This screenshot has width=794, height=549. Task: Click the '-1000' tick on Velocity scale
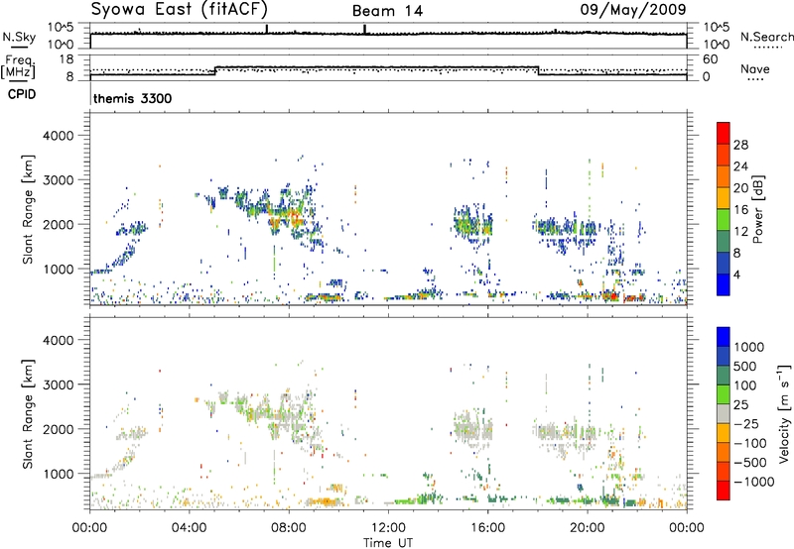pos(754,482)
